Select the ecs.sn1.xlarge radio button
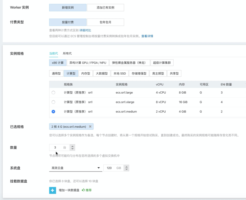 pos(53,102)
